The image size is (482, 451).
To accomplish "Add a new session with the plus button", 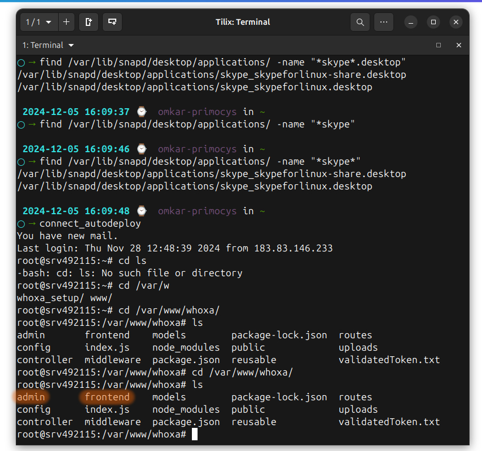I will coord(66,22).
